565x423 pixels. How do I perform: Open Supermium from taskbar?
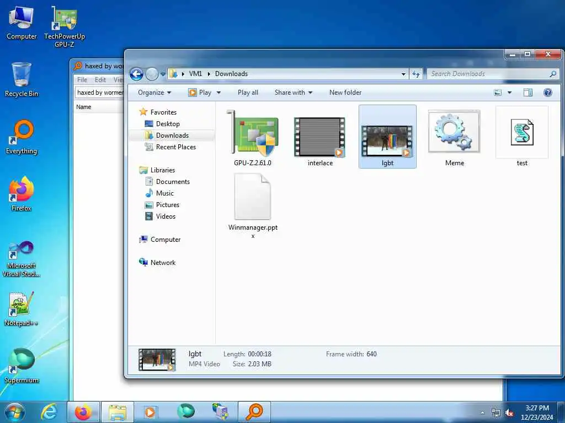coord(185,412)
